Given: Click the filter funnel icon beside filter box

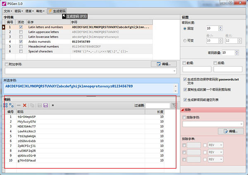Looking at the screenshot, I should (174, 105).
